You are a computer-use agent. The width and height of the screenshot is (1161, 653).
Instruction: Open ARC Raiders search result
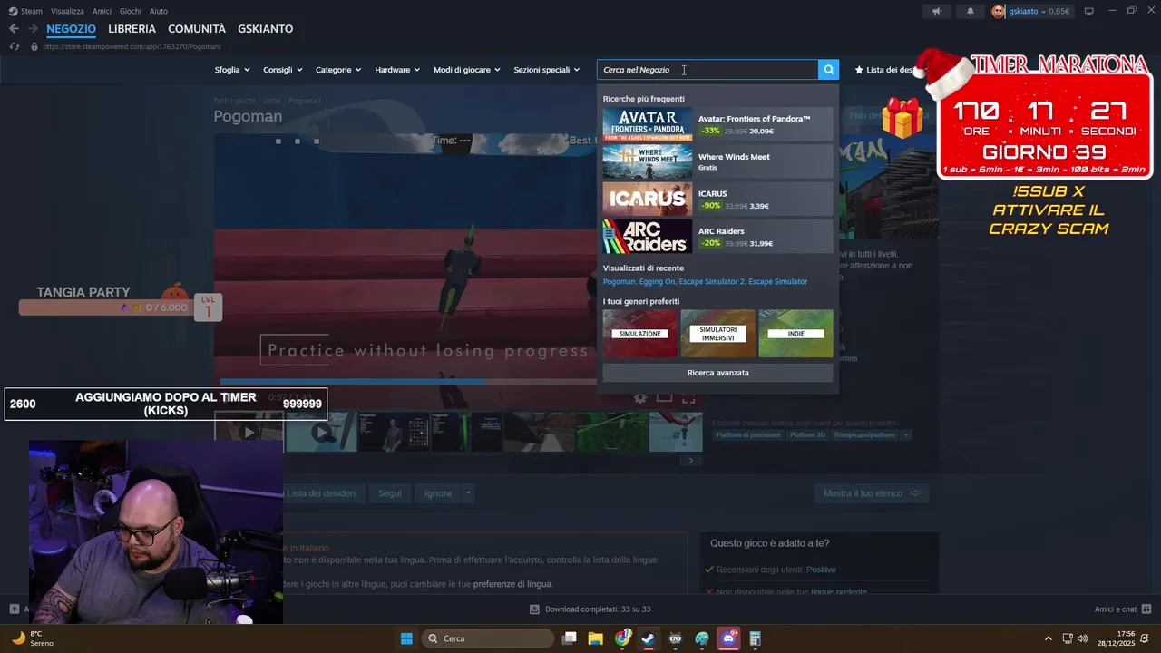[717, 237]
